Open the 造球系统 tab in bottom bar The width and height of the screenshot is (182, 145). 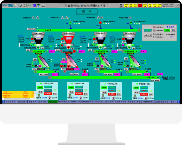(52, 102)
